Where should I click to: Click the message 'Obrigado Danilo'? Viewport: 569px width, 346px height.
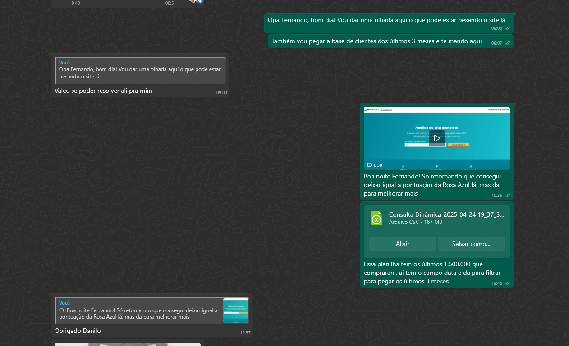click(x=78, y=331)
